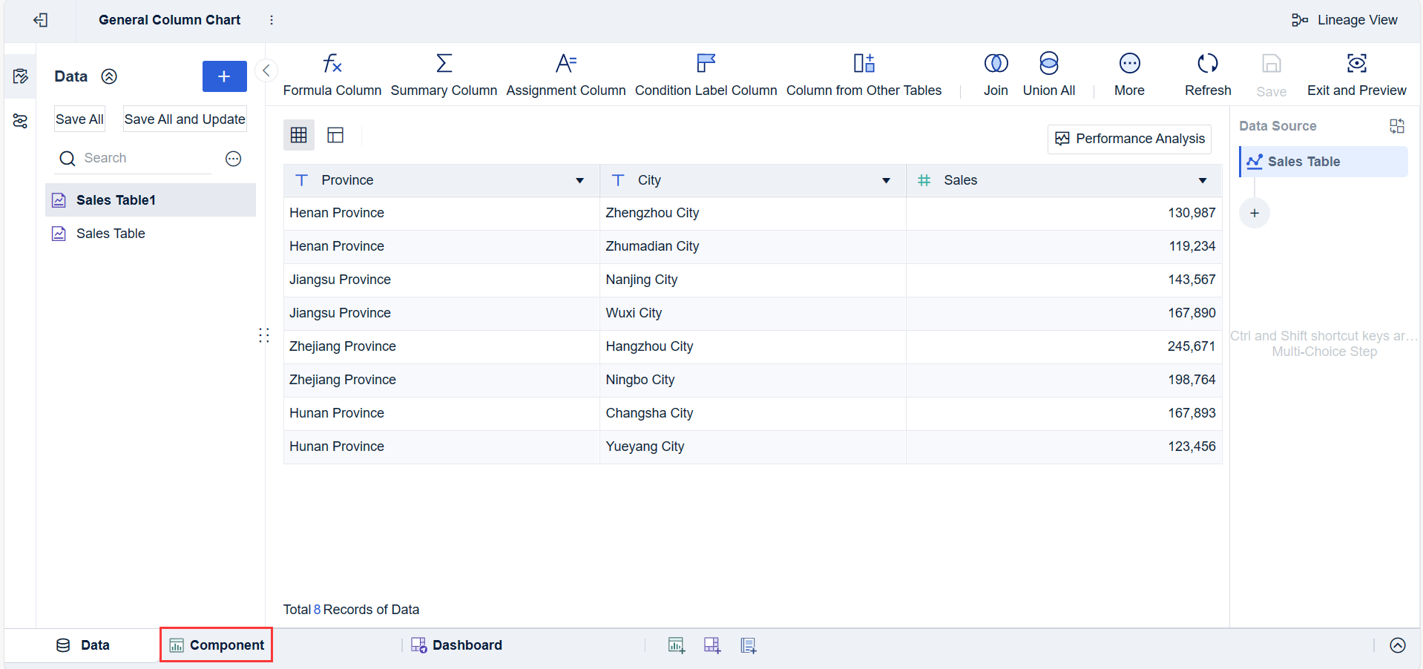The image size is (1423, 669).
Task: Add an Assignment Column
Action: (x=565, y=73)
